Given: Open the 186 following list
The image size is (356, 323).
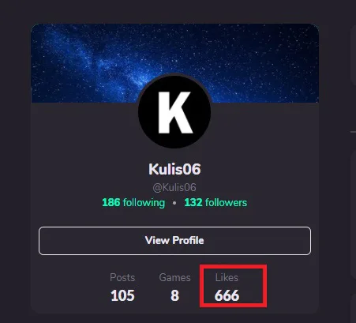Looking at the screenshot, I should click(133, 203).
